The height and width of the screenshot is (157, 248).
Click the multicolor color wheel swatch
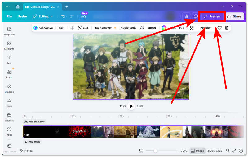coord(164,28)
